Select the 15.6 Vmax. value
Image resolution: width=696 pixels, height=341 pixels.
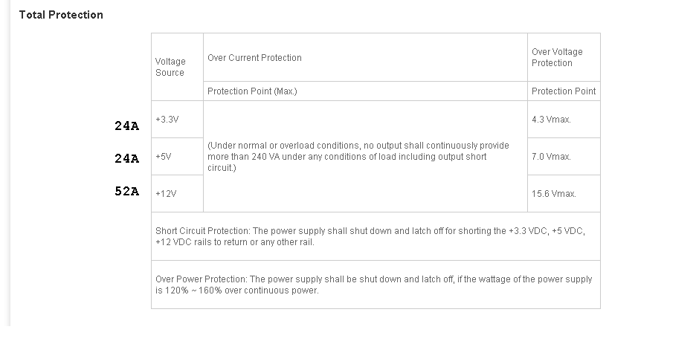click(554, 194)
